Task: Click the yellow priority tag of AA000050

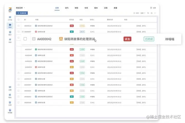Action: [72, 67]
